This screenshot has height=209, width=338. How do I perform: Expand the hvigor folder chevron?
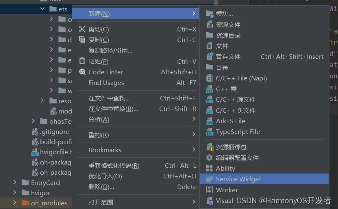click(15, 192)
